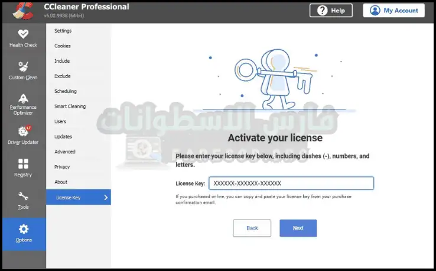Open Health Check heart icon
436x271 pixels.
tap(23, 34)
